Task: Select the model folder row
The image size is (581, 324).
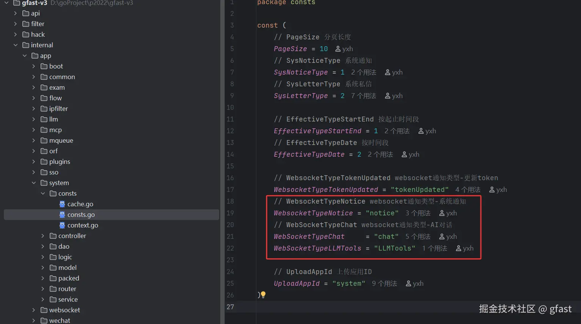Action: [x=111, y=268]
